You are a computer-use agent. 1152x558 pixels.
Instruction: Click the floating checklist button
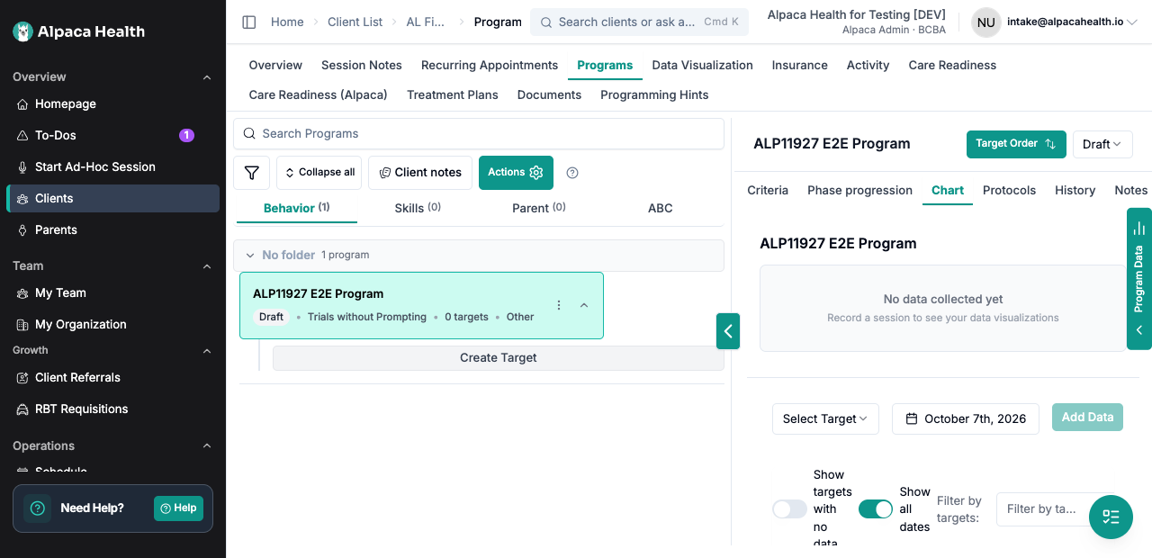1111,517
